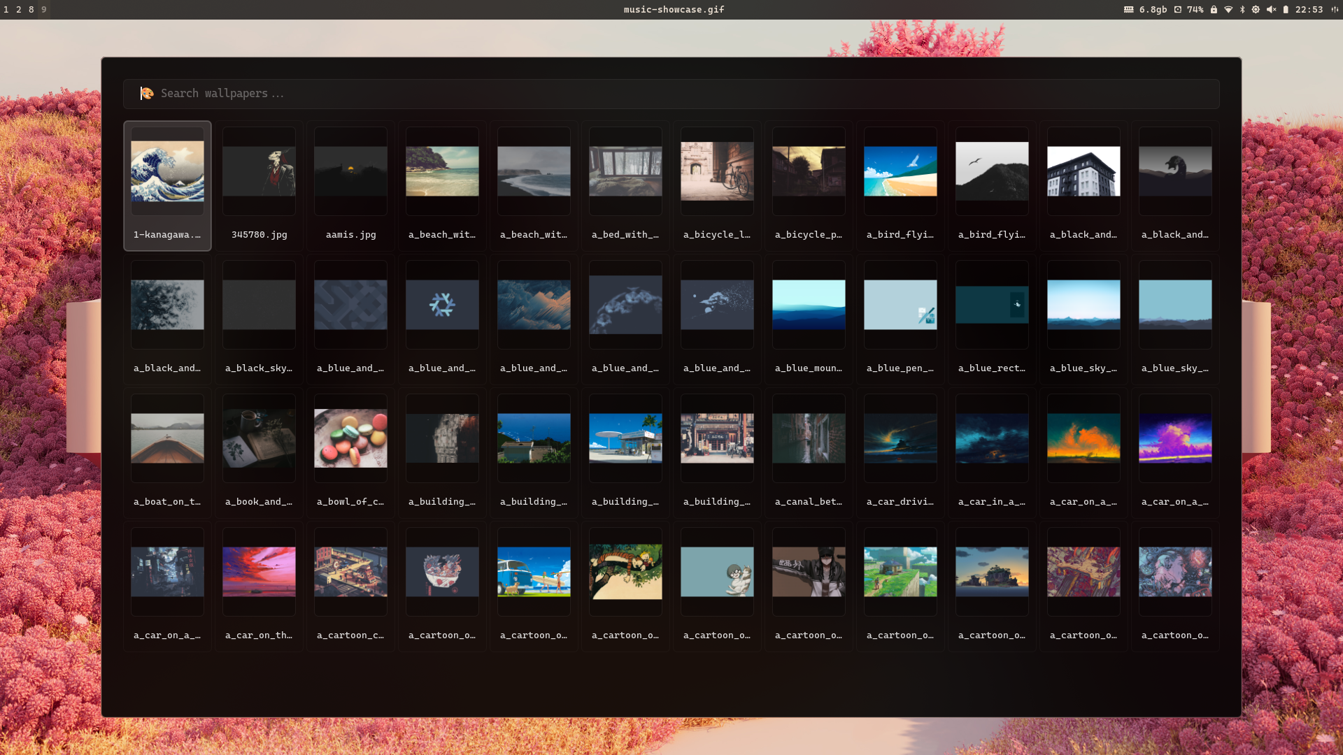The width and height of the screenshot is (1343, 755).
Task: Click the 22:53 clock in the status bar
Action: point(1309,10)
